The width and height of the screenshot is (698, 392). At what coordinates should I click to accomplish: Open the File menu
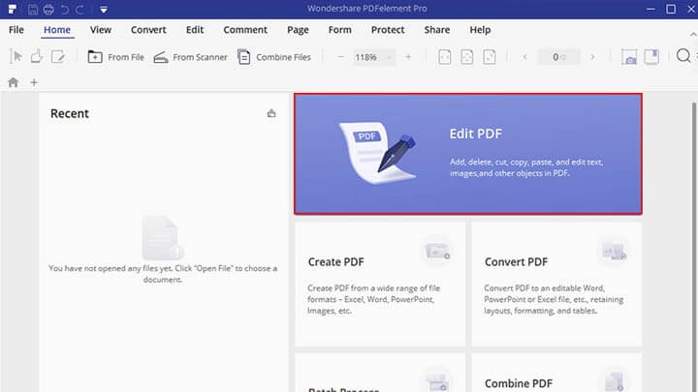coord(16,30)
